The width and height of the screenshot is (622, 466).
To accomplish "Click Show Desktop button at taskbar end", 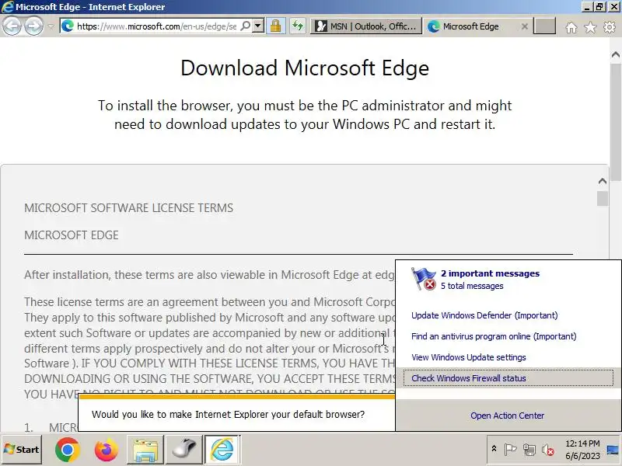I will (x=613, y=450).
